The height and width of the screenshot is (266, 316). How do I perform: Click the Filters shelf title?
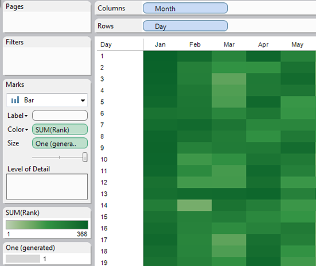pyautogui.click(x=14, y=42)
